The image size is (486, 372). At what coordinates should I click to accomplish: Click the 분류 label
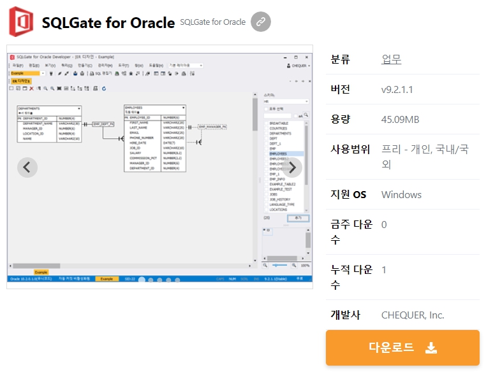341,59
